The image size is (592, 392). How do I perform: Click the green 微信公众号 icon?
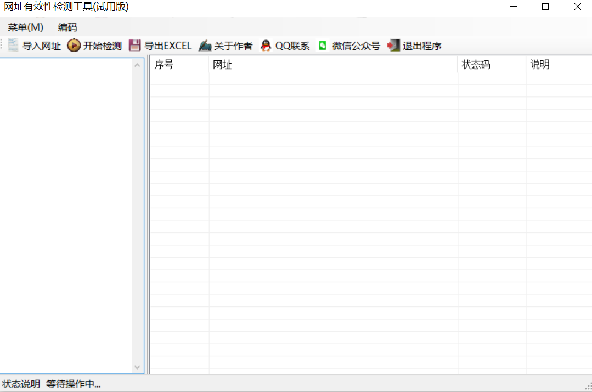(x=323, y=46)
